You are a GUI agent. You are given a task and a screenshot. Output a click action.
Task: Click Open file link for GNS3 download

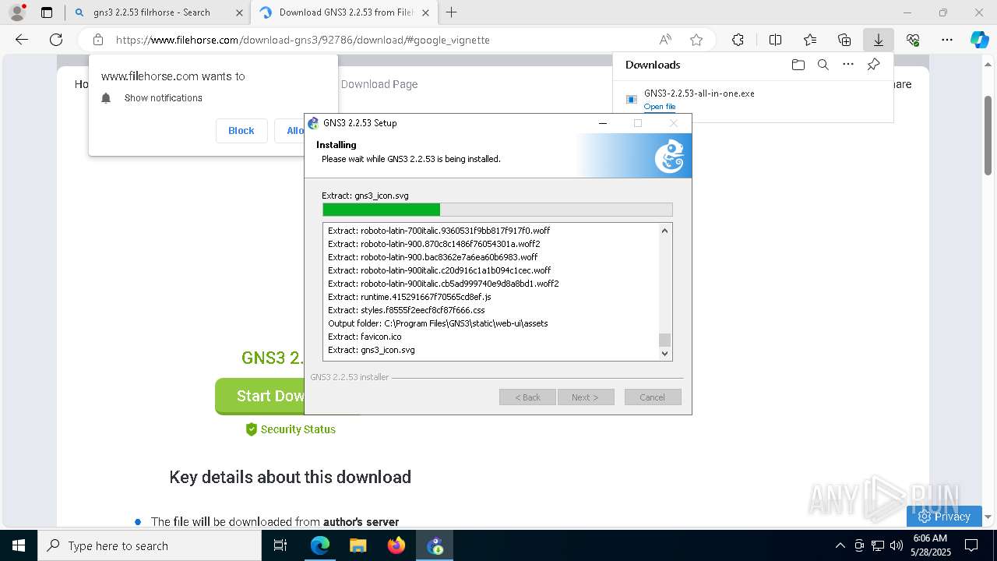click(660, 107)
